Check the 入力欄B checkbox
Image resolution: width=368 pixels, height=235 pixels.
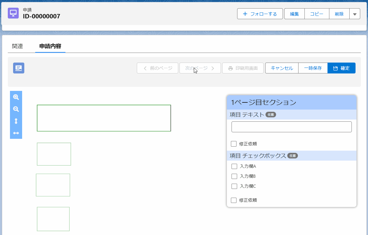click(x=234, y=176)
